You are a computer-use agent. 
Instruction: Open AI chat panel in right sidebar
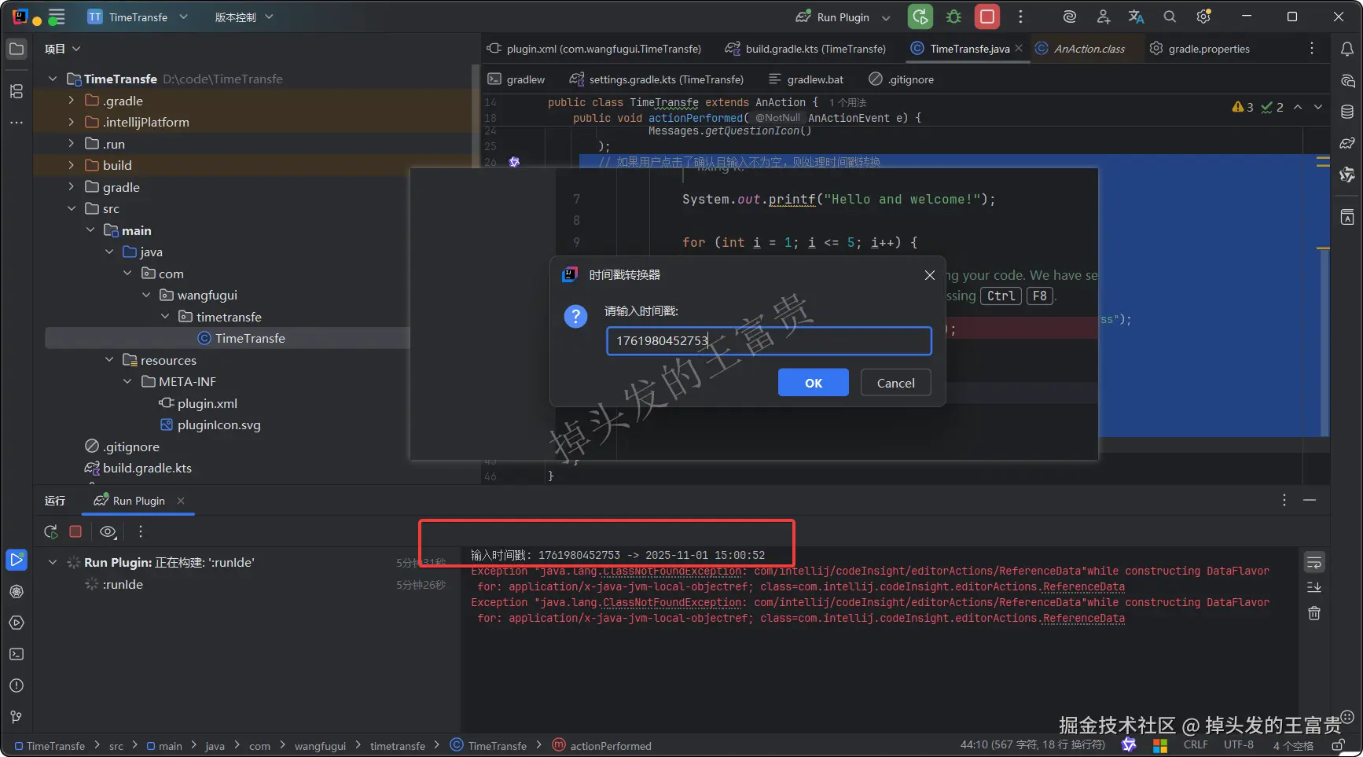click(x=1347, y=80)
